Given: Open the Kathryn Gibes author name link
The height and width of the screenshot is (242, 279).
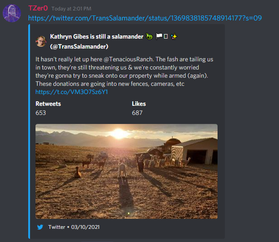Looking at the screenshot, I should 96,37.
